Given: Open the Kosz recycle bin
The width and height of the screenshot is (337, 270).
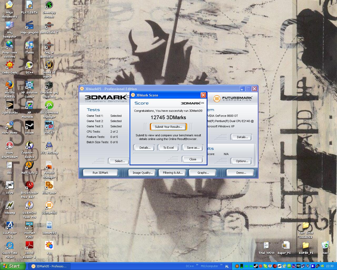Looking at the screenshot, I should click(x=325, y=248).
